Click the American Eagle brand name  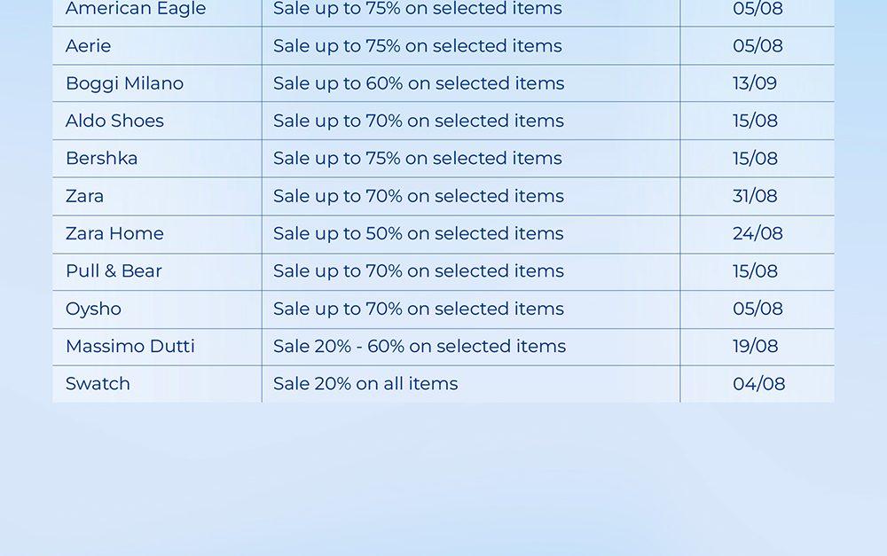point(136,9)
